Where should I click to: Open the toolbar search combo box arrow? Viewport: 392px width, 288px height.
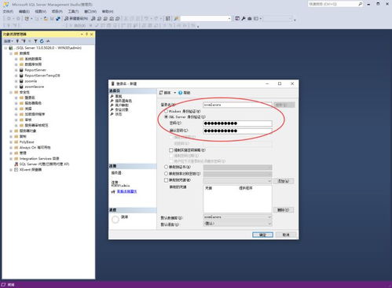[229, 19]
